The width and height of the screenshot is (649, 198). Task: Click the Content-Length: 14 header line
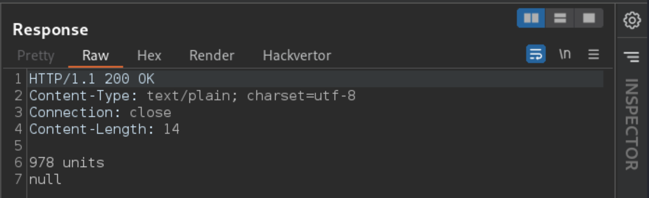104,129
